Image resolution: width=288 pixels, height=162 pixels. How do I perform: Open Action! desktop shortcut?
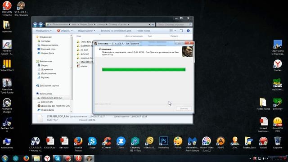tap(263, 143)
